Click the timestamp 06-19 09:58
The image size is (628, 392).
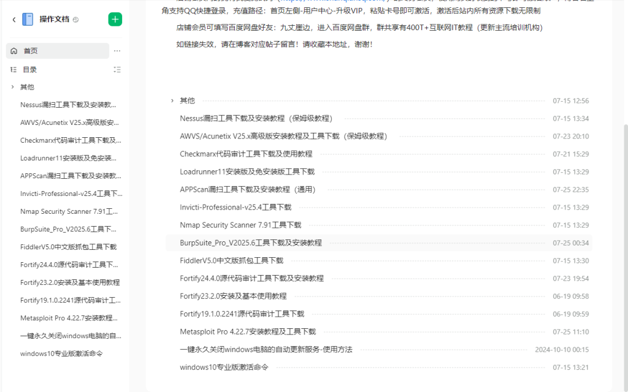[571, 296]
